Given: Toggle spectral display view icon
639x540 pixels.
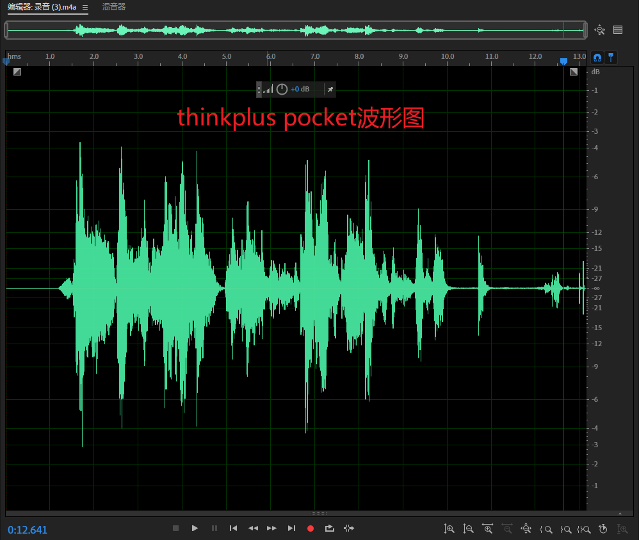Looking at the screenshot, I should [618, 29].
